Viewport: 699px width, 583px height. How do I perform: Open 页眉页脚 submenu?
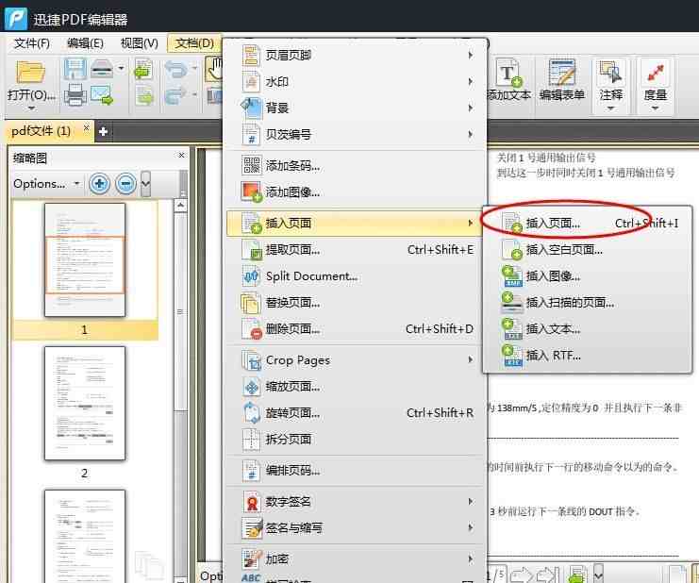pos(356,56)
